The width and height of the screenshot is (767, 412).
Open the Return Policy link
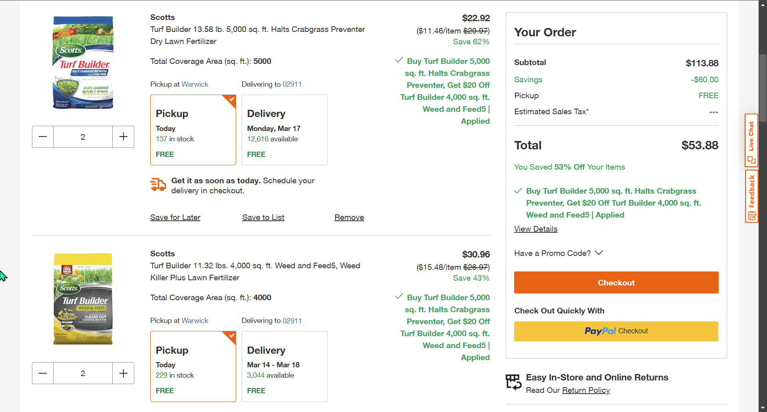(586, 390)
